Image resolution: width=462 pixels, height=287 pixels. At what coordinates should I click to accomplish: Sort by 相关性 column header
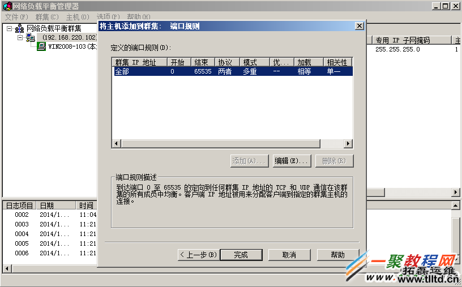pos(337,62)
